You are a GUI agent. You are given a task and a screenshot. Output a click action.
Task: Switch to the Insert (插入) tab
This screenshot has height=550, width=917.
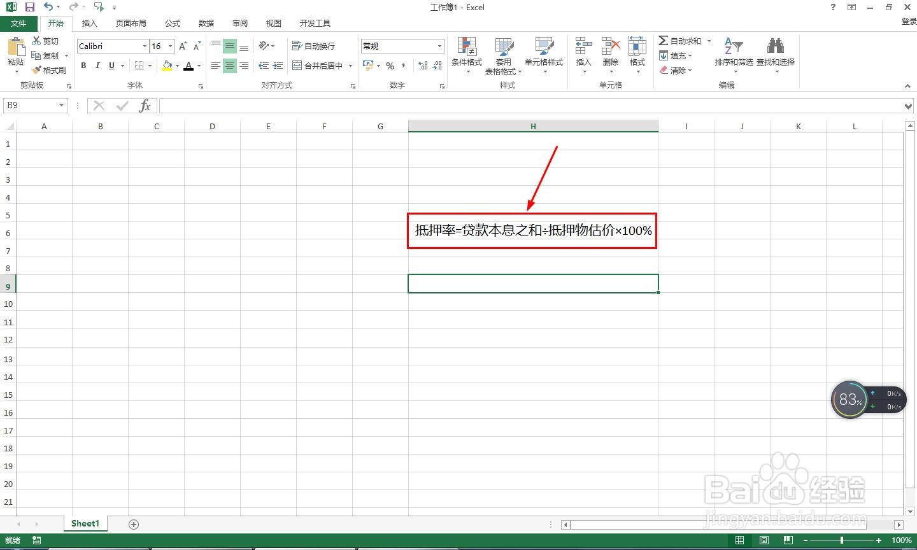pos(90,23)
